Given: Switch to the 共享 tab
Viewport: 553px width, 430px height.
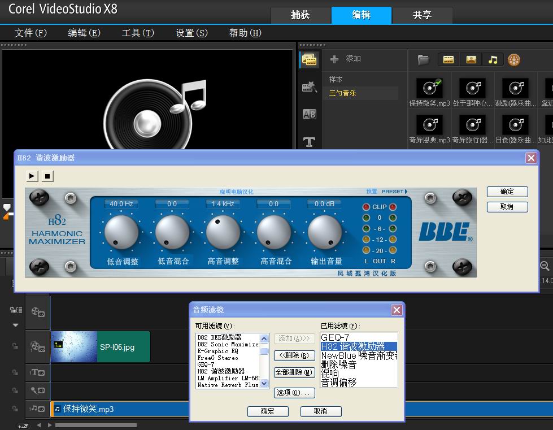Looking at the screenshot, I should pos(422,15).
